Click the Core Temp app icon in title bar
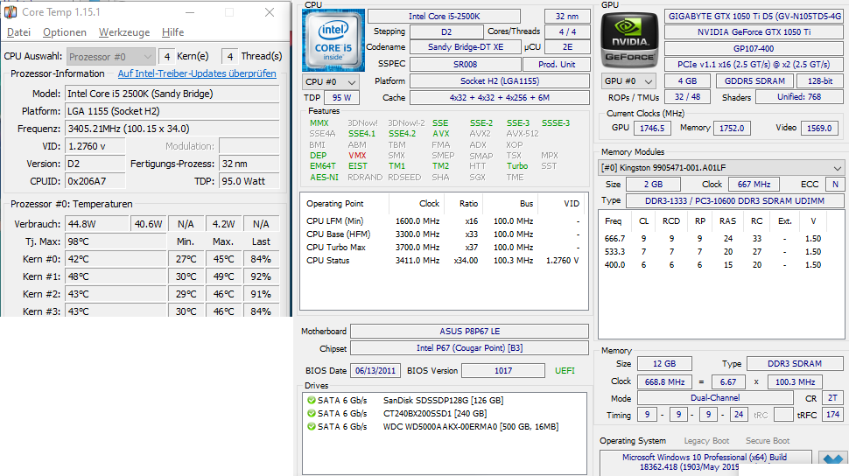 11,12
